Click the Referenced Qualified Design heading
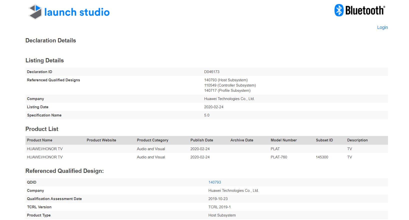409x220 pixels. [x=64, y=171]
